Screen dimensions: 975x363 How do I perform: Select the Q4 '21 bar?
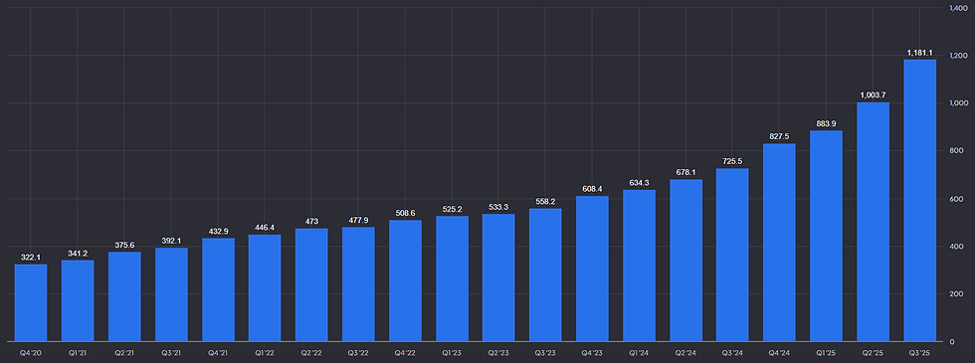click(218, 289)
